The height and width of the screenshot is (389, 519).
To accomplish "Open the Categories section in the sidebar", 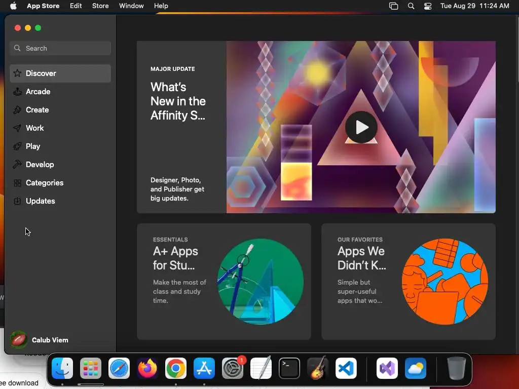I will 60,182.
